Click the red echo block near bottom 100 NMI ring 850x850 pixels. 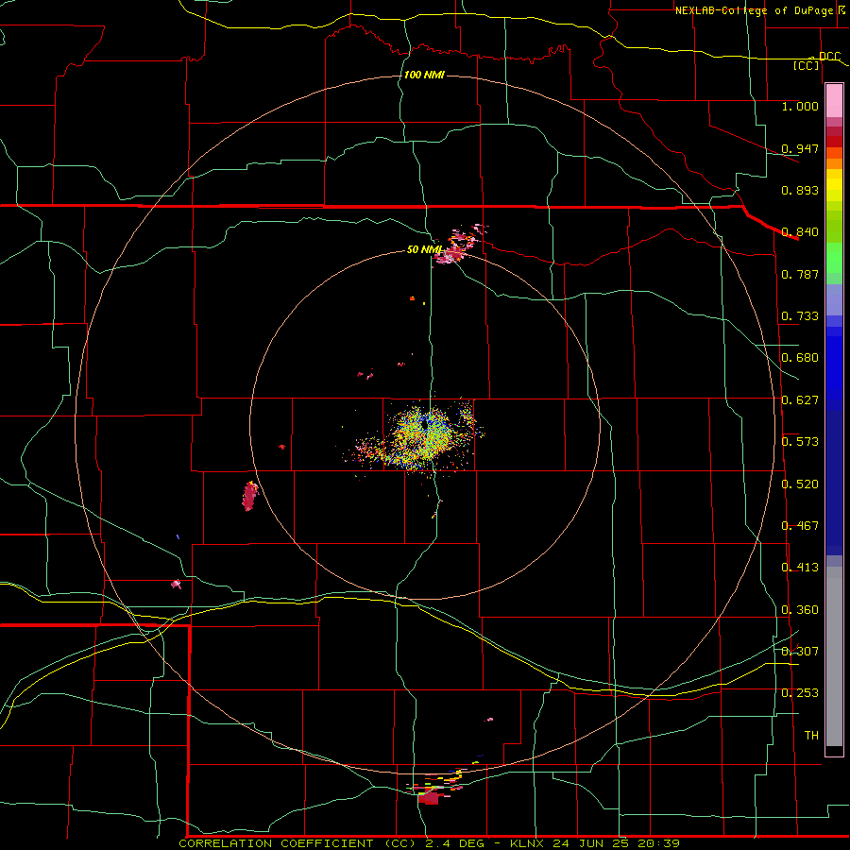(428, 797)
